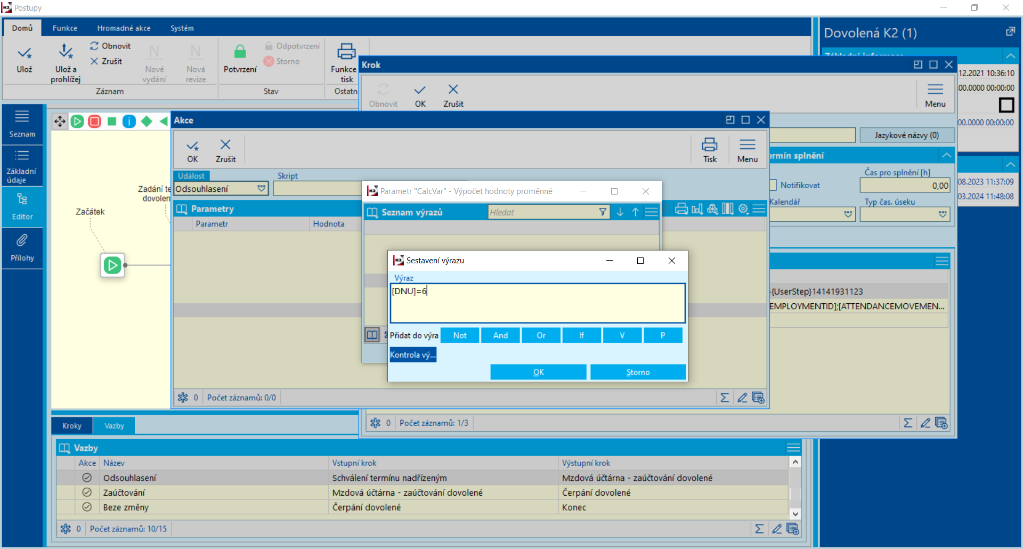
Task: Select the Beze změny row in Vazby
Action: coord(423,507)
